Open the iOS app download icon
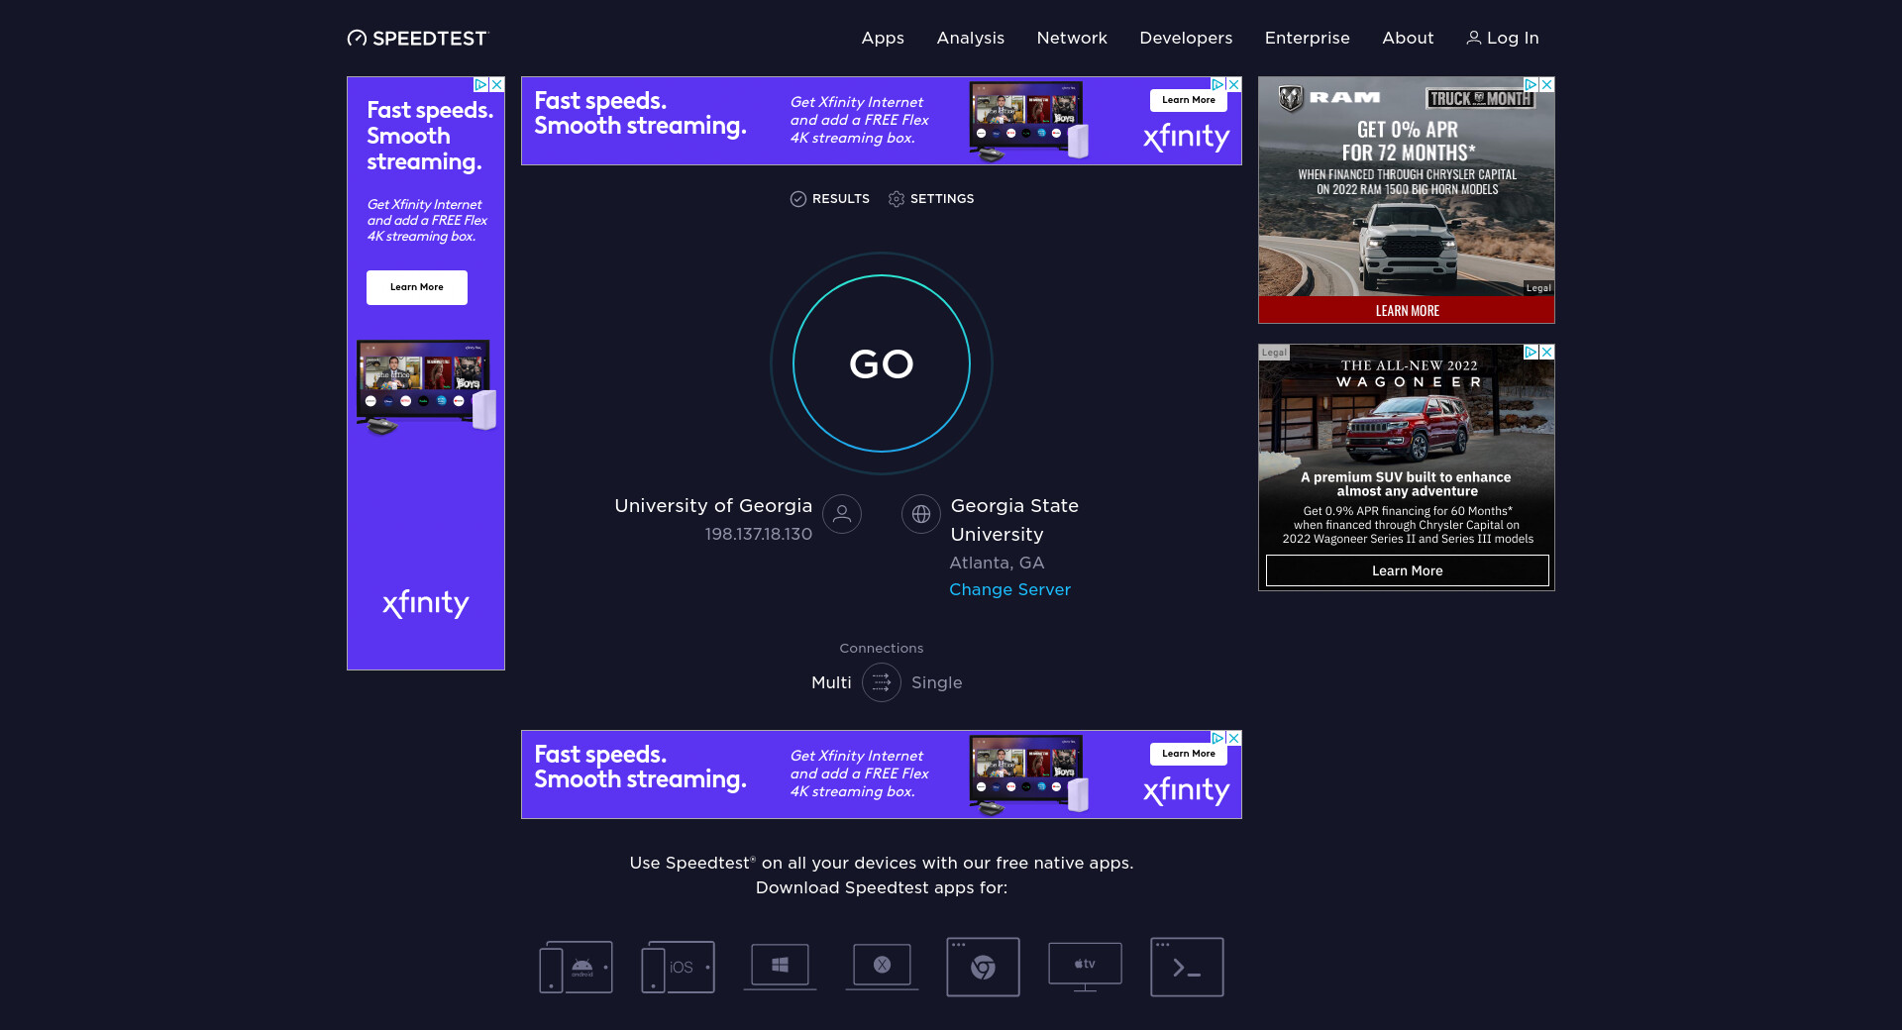1902x1030 pixels. click(x=678, y=967)
